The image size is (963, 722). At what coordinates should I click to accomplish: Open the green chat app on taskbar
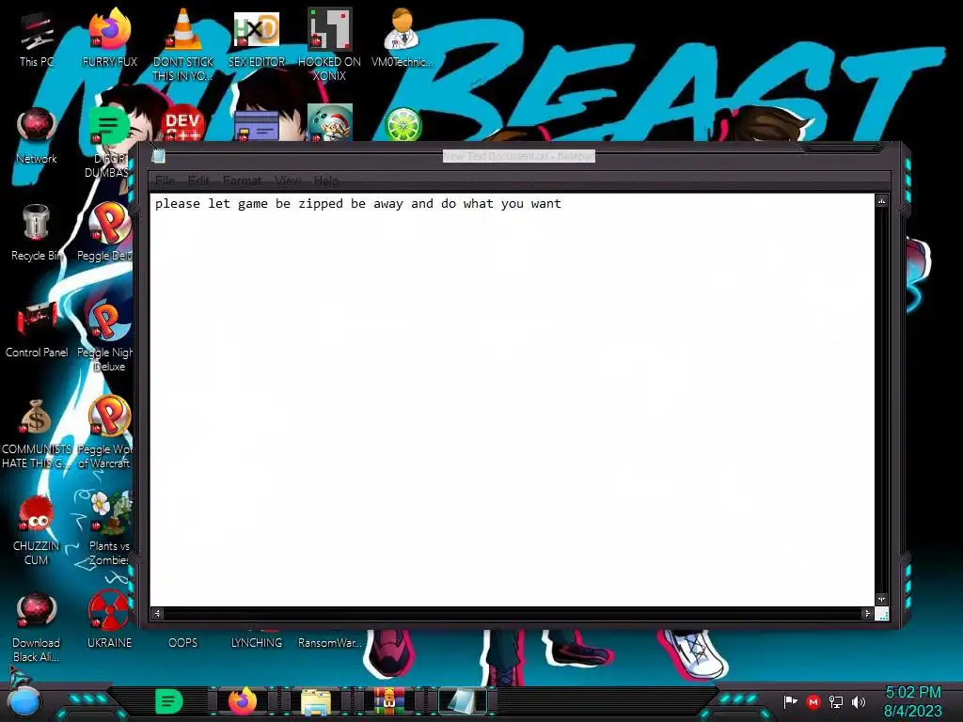(x=168, y=701)
